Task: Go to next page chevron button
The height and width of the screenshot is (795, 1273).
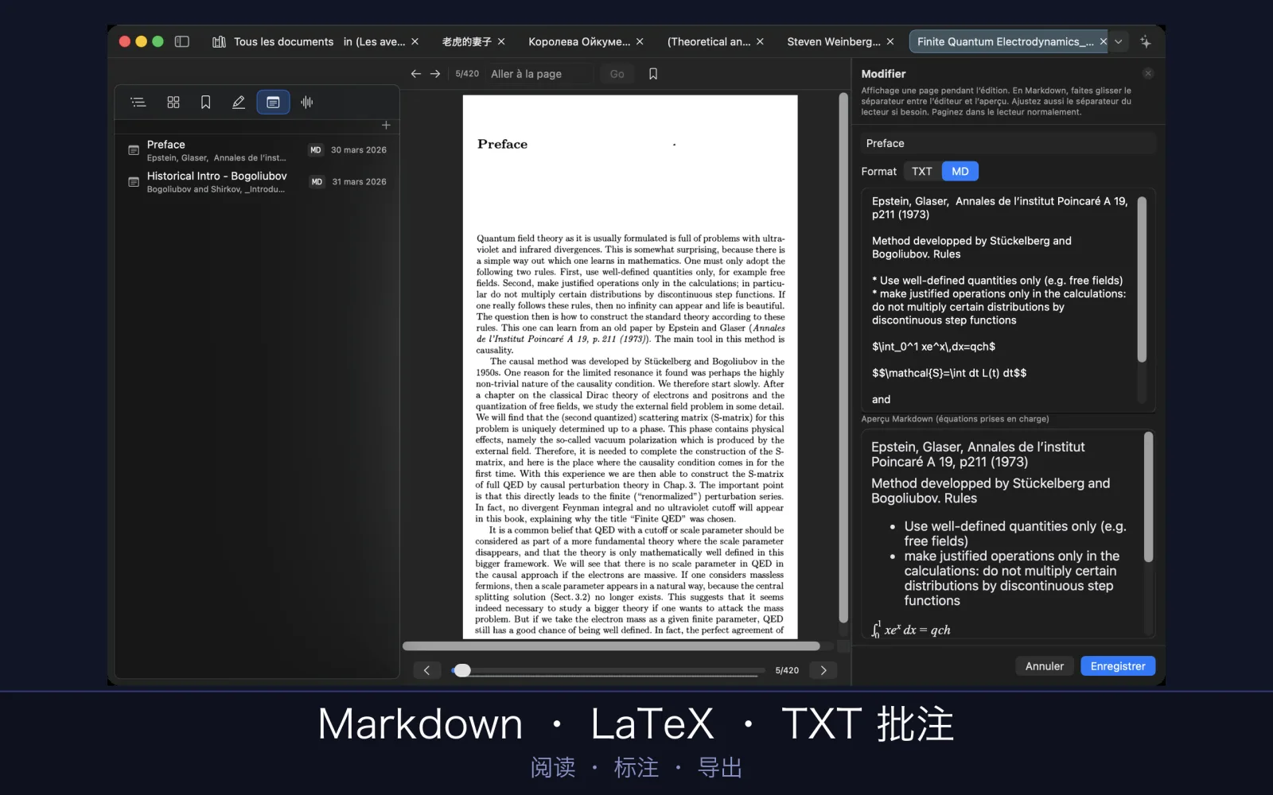Action: coord(823,670)
